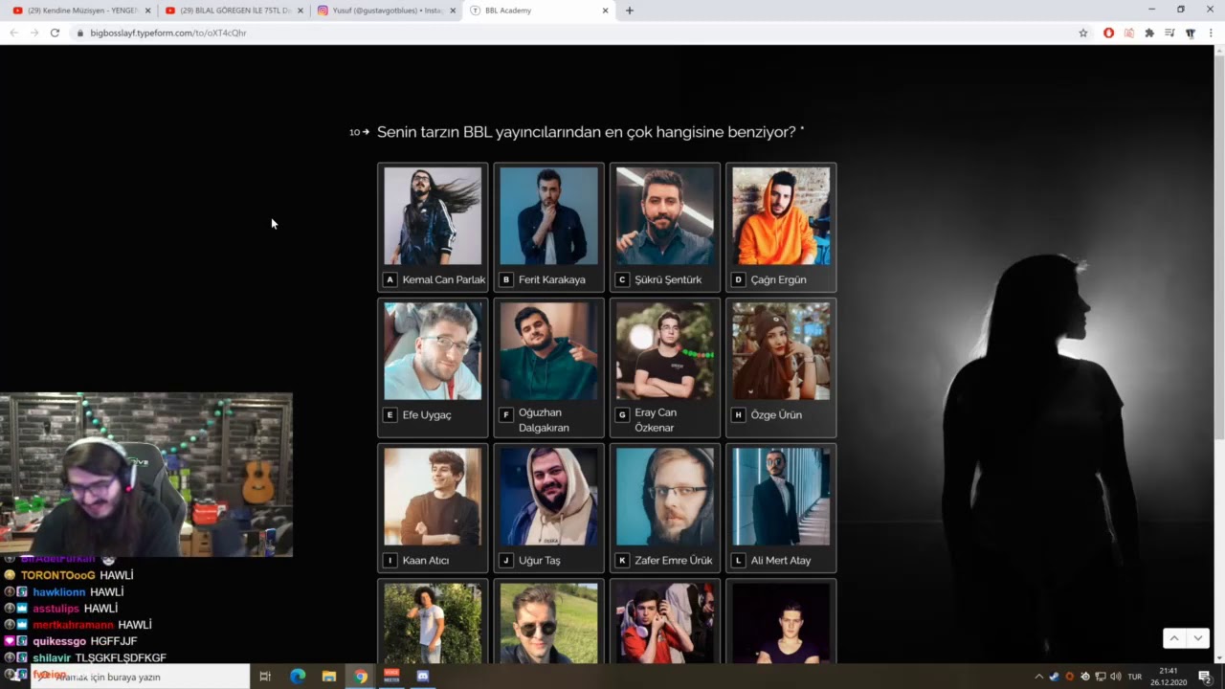Launch Microsoft Edge from the taskbar

298,677
